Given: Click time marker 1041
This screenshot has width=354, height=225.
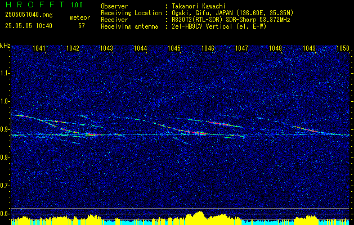Looking at the screenshot, I should (39, 48).
